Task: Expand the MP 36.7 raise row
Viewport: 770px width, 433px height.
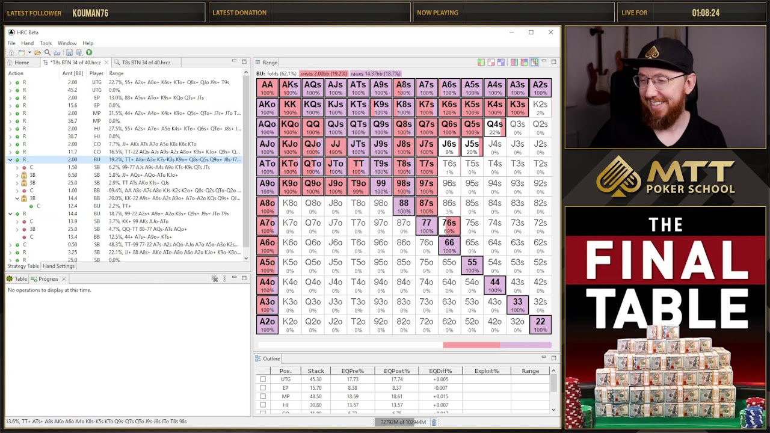Action: 10,121
